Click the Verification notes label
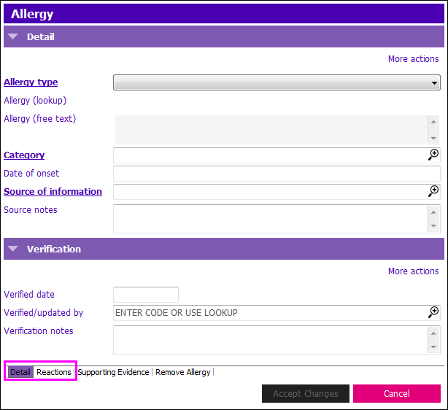This screenshot has height=410, width=448. 39,331
